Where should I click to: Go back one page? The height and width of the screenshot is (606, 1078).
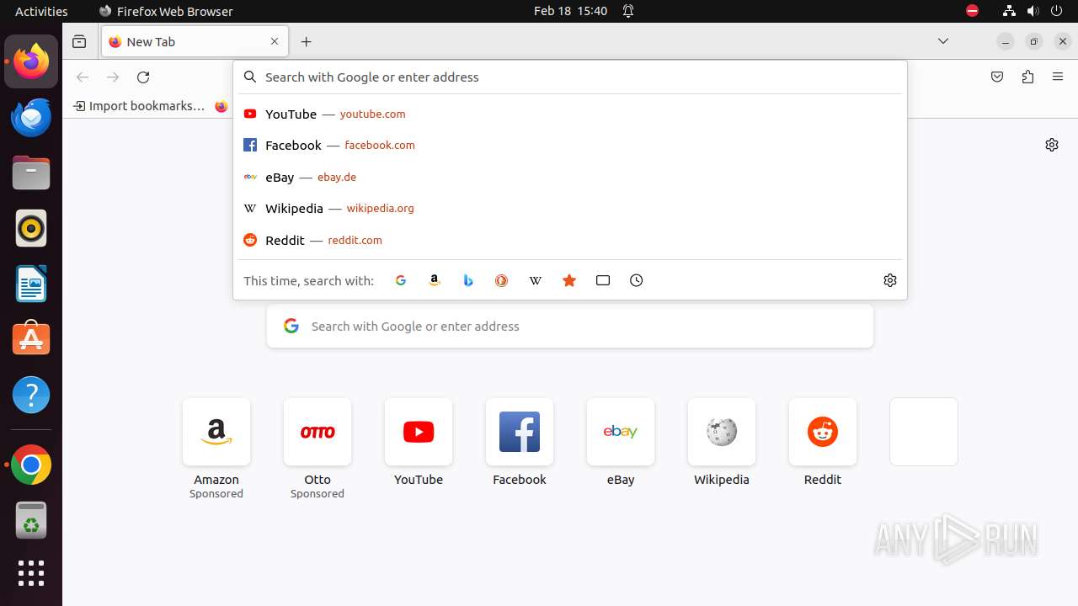coord(83,77)
